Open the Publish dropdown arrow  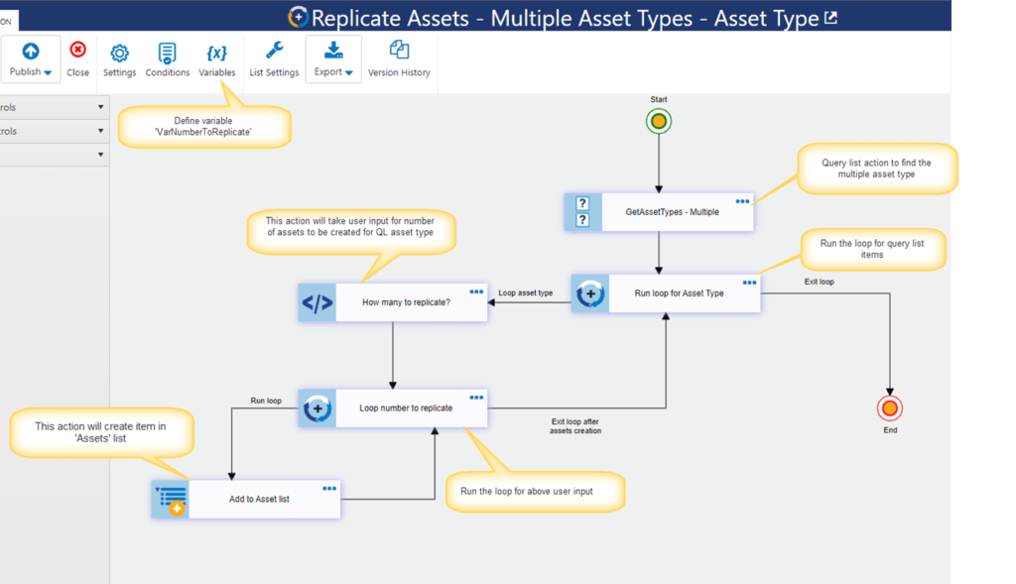(x=48, y=72)
